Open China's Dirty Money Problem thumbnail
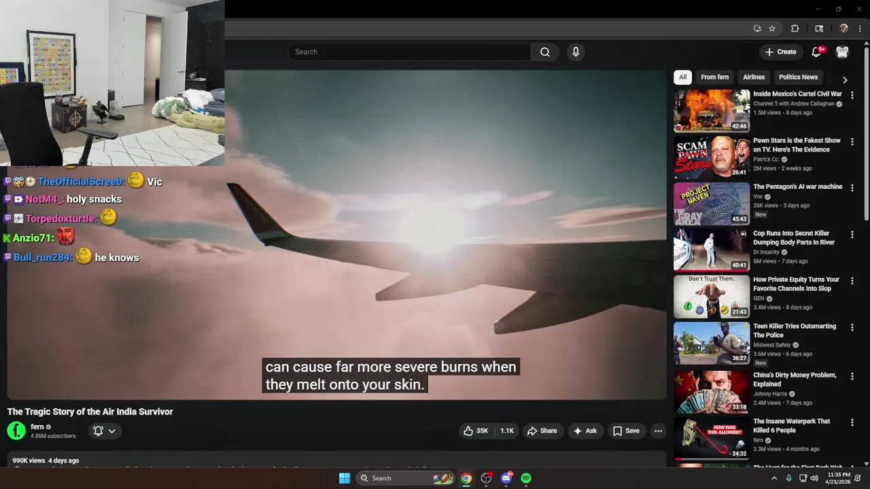The width and height of the screenshot is (870, 489). (712, 392)
